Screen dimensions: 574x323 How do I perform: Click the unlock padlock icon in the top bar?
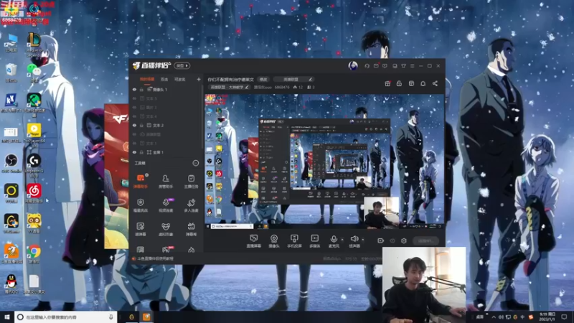(399, 83)
